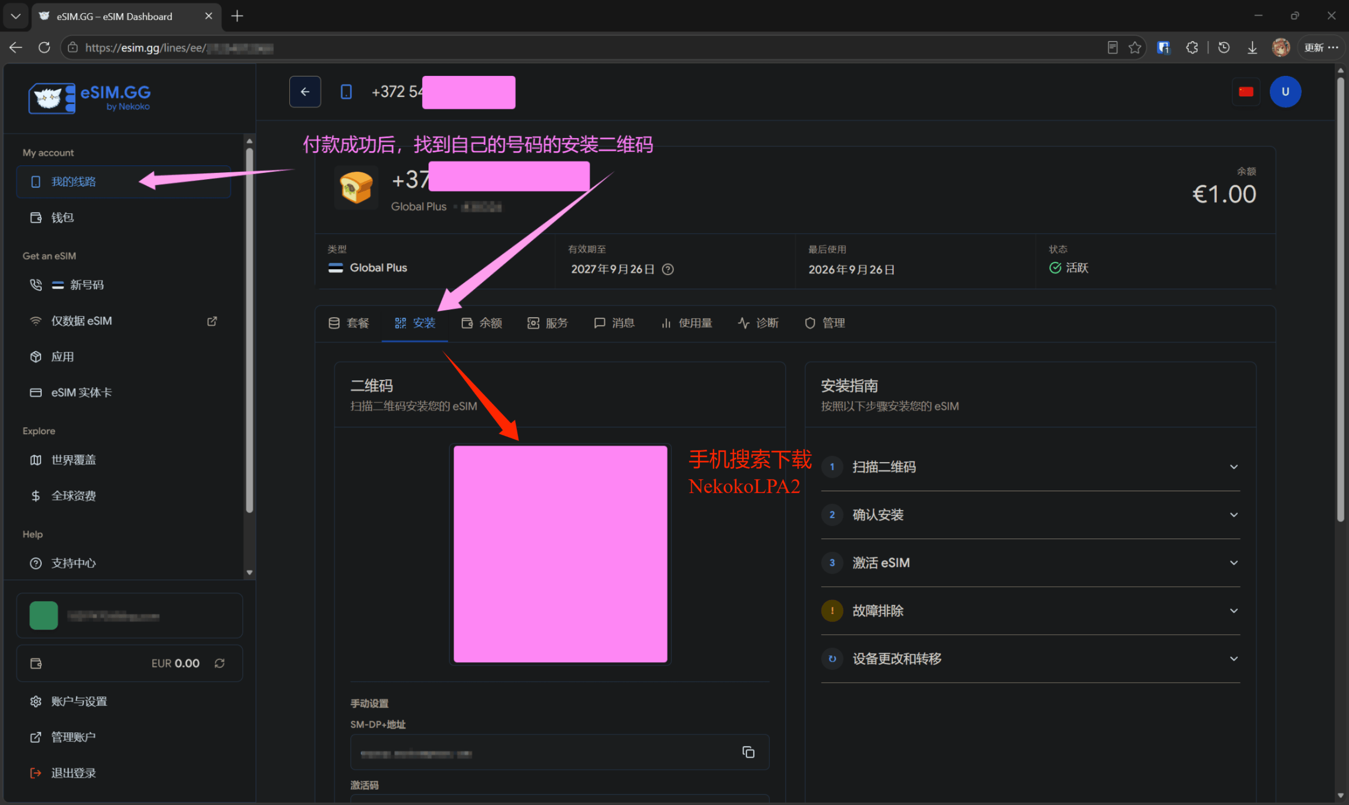Screen dimensions: 1349x805
Task: Open the 诊断 tab
Action: tap(758, 323)
